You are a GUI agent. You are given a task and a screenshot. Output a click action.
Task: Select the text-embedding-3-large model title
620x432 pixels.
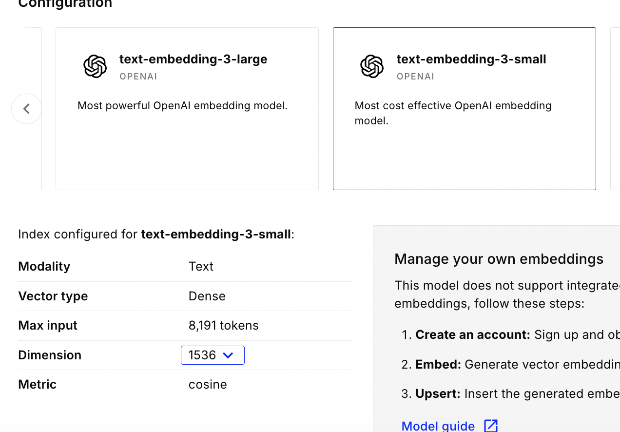[193, 59]
